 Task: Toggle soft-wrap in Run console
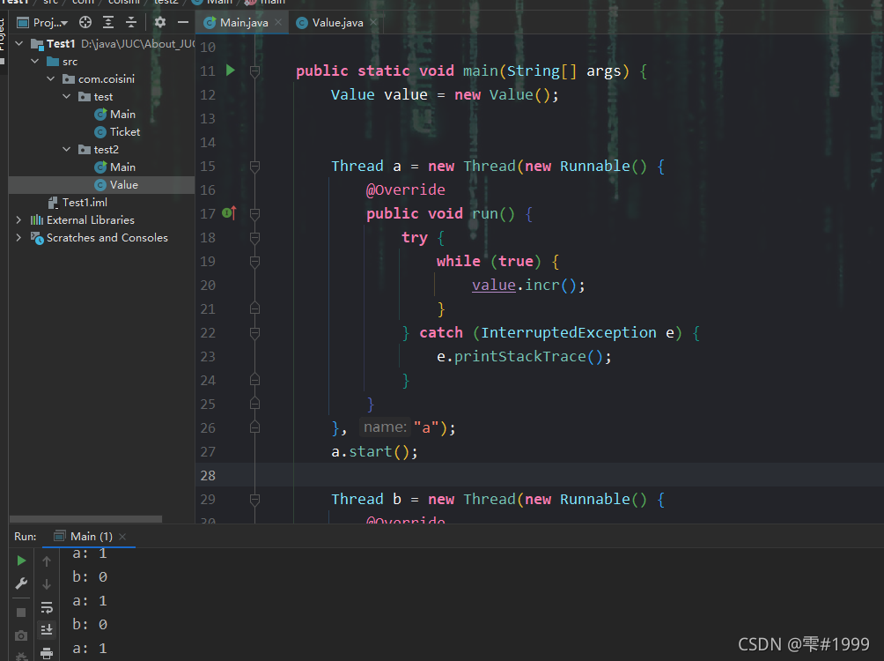[x=47, y=607]
